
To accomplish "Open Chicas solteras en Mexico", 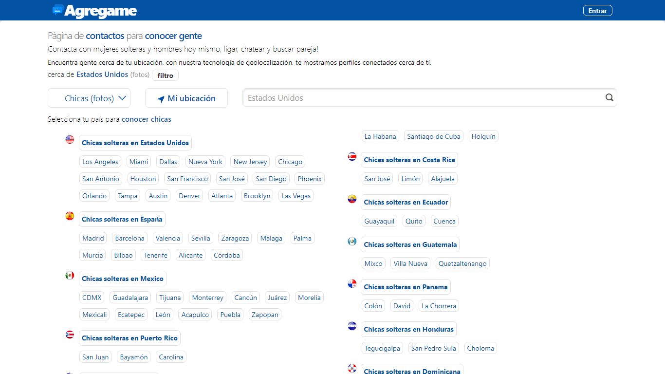I will [123, 279].
